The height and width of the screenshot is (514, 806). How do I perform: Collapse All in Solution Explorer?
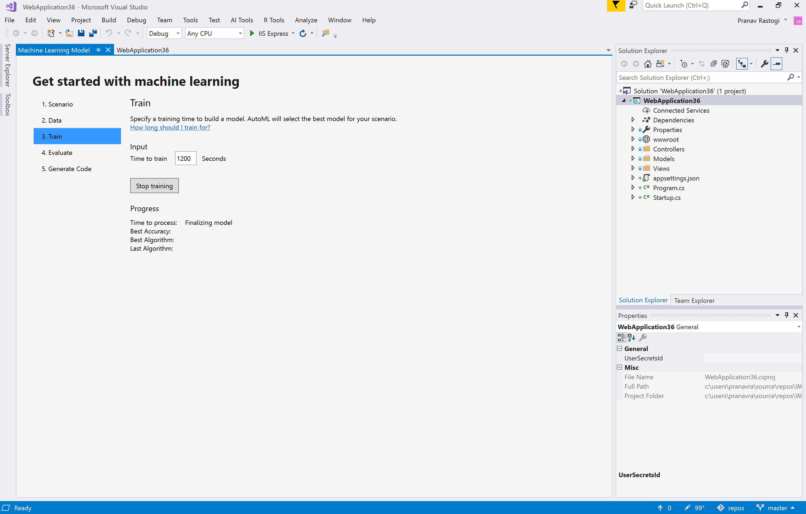[x=713, y=64]
